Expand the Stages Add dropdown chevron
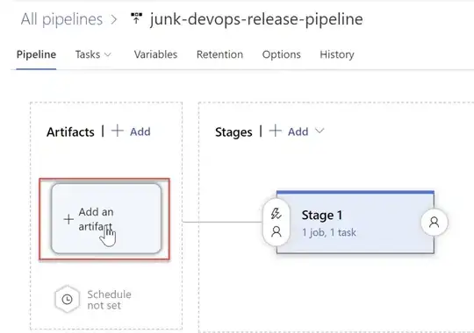This screenshot has width=474, height=333. [x=320, y=131]
